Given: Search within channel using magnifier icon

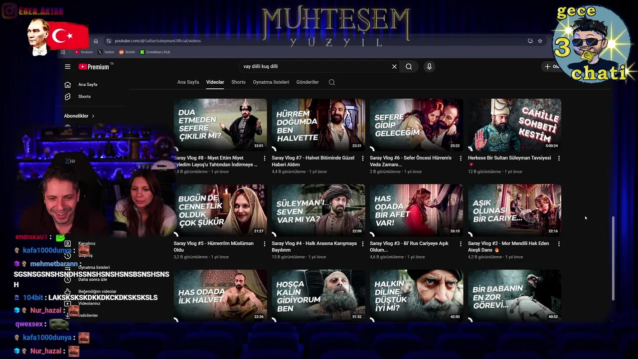Looking at the screenshot, I should pyautogui.click(x=332, y=82).
